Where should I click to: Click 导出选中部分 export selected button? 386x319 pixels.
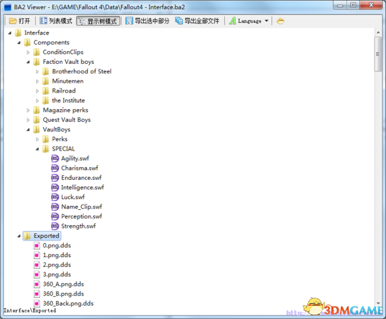pyautogui.click(x=147, y=21)
